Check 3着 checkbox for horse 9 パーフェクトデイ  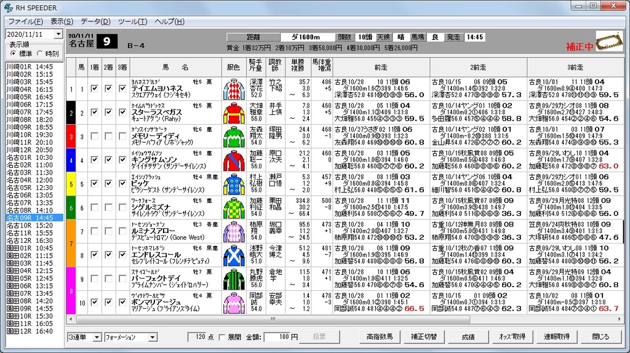(122, 278)
